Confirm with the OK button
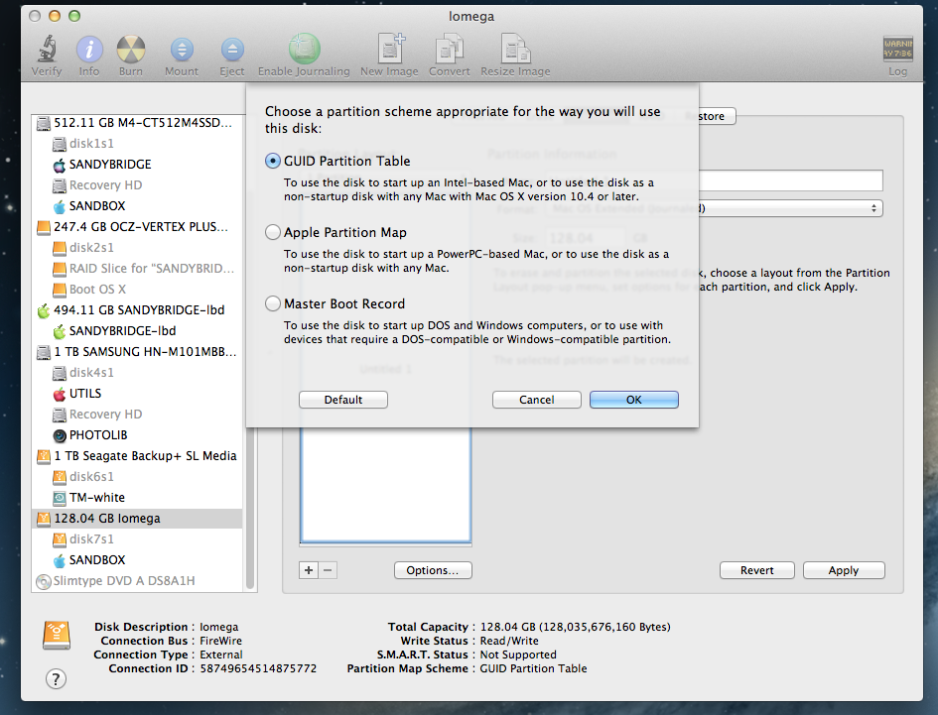 click(634, 400)
